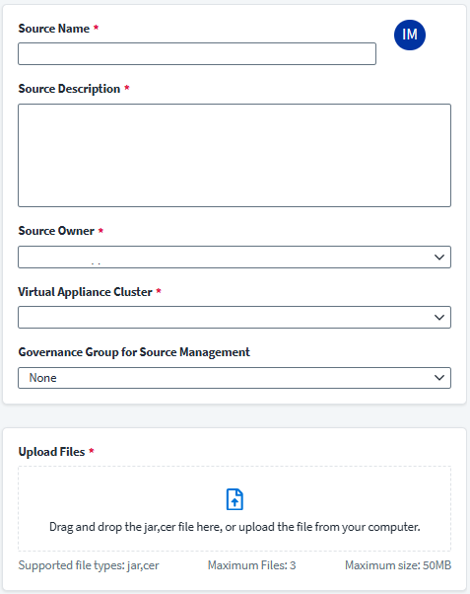This screenshot has height=594, width=470.
Task: Click the 'Supported file types: jar,cer' text
Action: 89,565
